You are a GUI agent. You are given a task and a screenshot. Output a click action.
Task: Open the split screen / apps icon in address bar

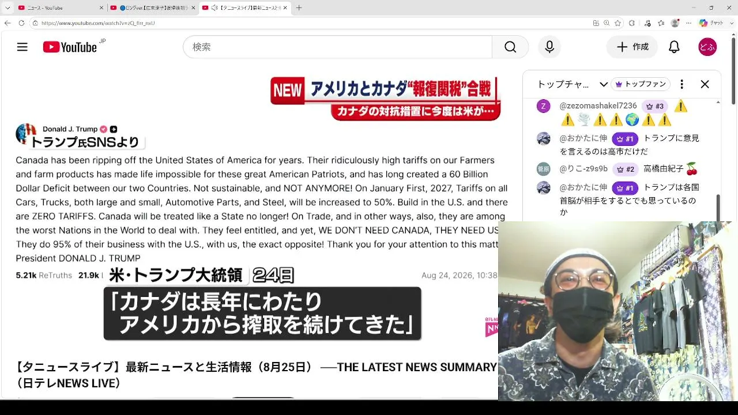click(x=596, y=23)
